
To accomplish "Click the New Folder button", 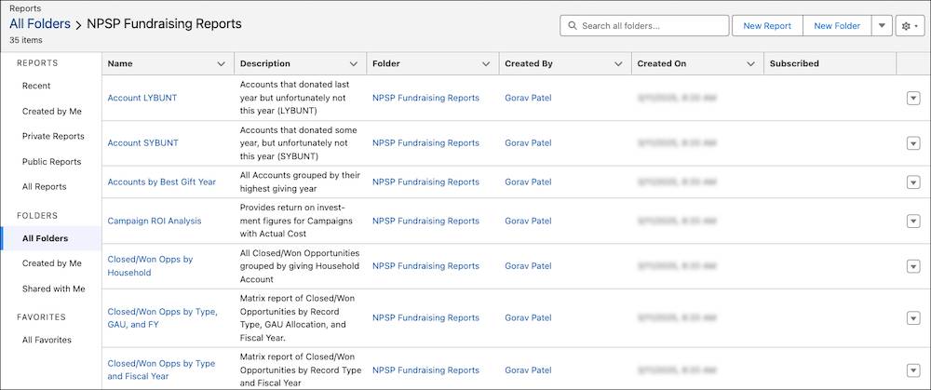I will point(837,26).
